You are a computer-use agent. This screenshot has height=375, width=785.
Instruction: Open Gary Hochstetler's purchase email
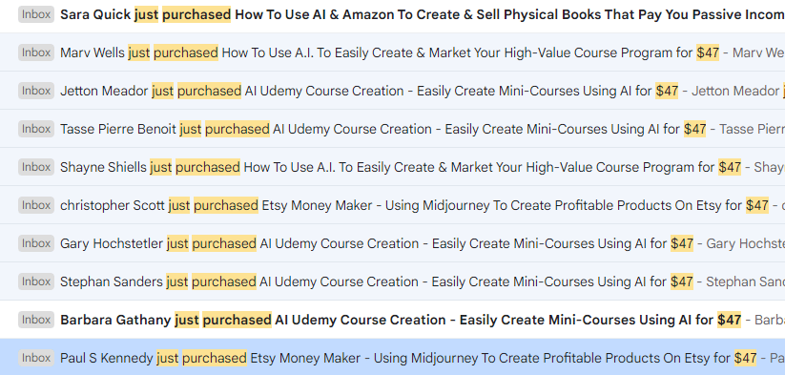point(393,243)
